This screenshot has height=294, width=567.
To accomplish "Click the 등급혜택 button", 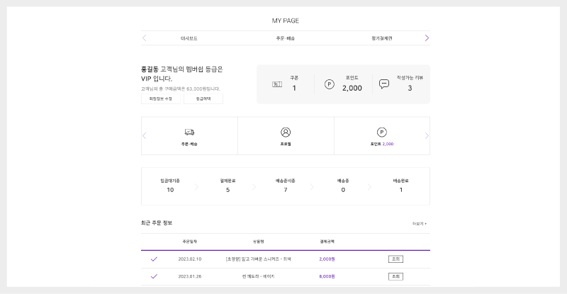I will 203,99.
